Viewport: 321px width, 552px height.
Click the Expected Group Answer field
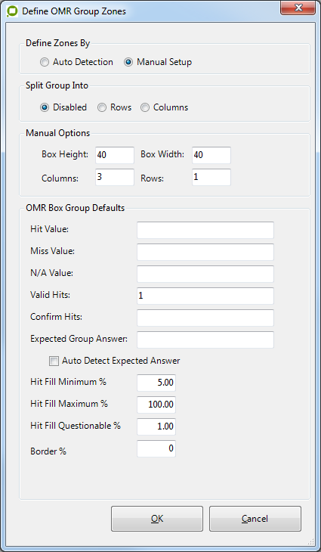click(x=205, y=340)
